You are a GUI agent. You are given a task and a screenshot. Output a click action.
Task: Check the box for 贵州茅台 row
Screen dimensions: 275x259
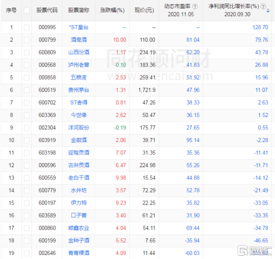point(26,90)
